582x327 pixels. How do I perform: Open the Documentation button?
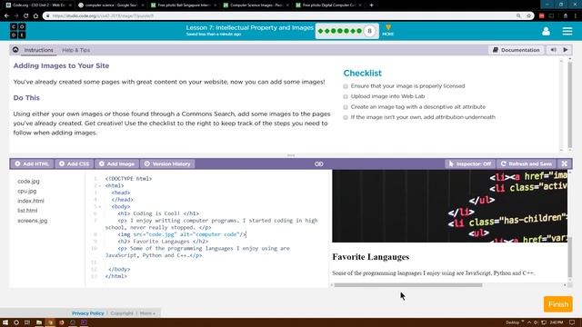[x=516, y=50]
